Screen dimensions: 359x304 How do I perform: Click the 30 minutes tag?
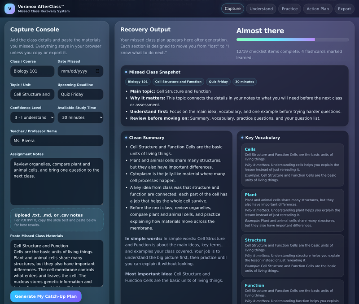click(245, 82)
